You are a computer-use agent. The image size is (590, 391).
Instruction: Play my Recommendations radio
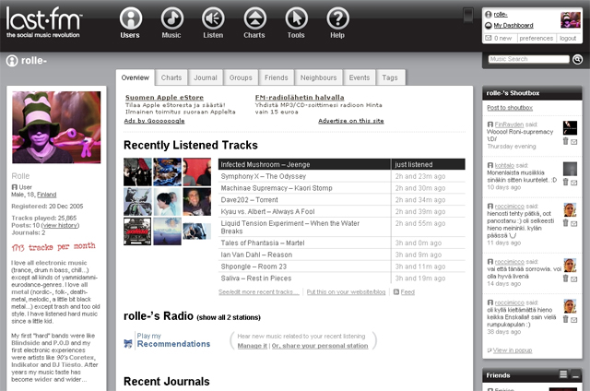point(173,340)
